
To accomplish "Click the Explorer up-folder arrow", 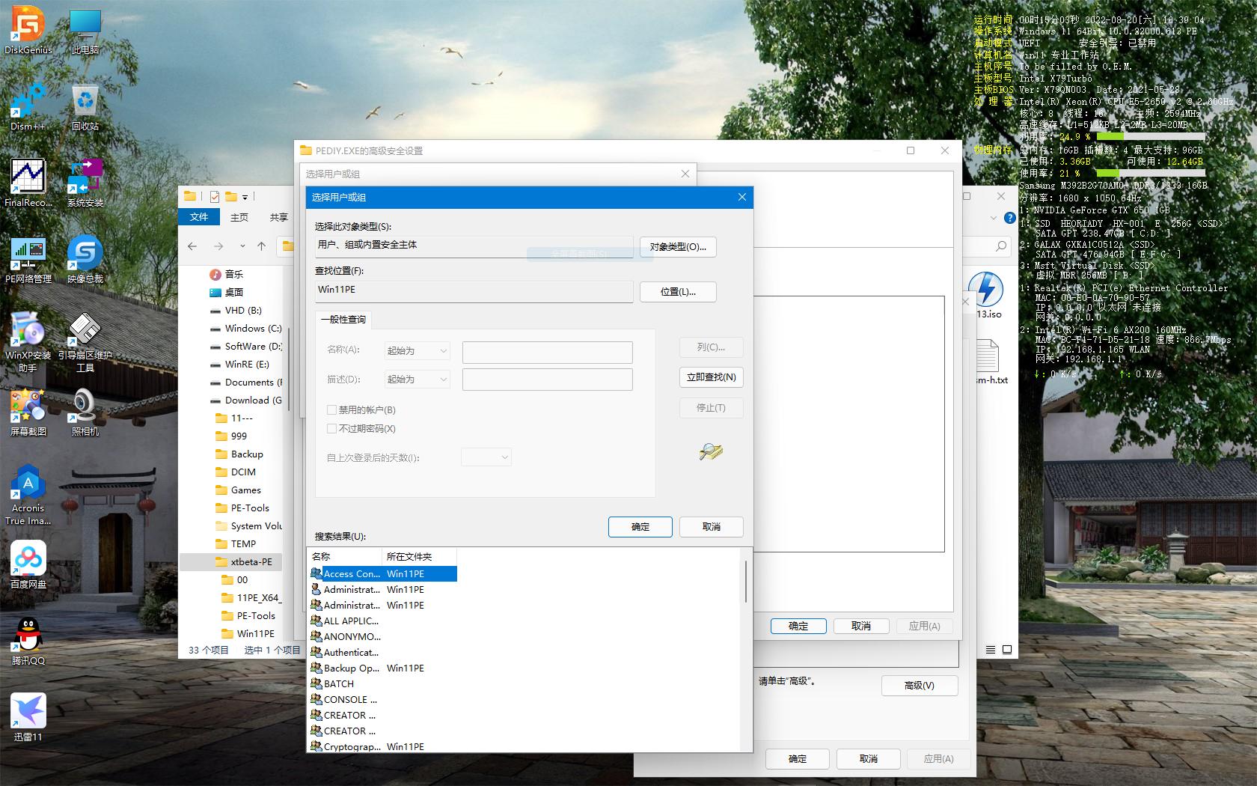I will (261, 246).
